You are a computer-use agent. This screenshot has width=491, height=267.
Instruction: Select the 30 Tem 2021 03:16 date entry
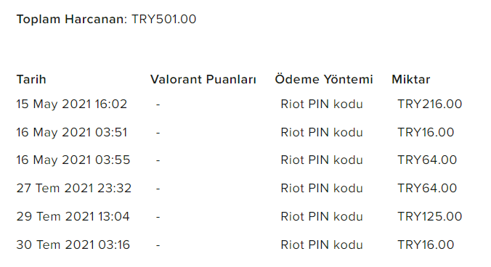pos(73,245)
